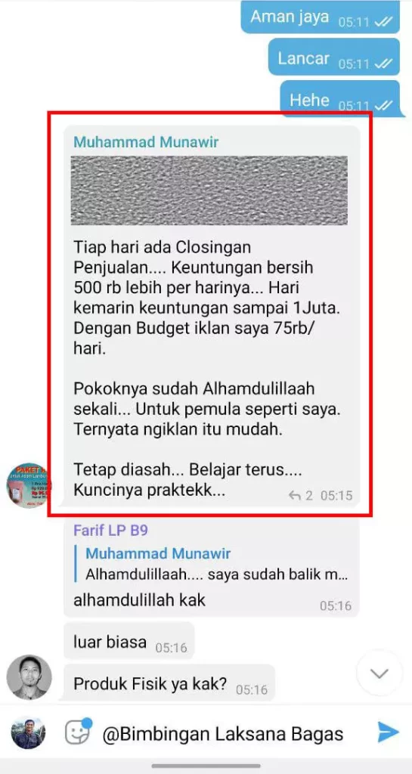Select the 'Aman jaya' sent message
The width and height of the screenshot is (412, 774).
tap(321, 17)
